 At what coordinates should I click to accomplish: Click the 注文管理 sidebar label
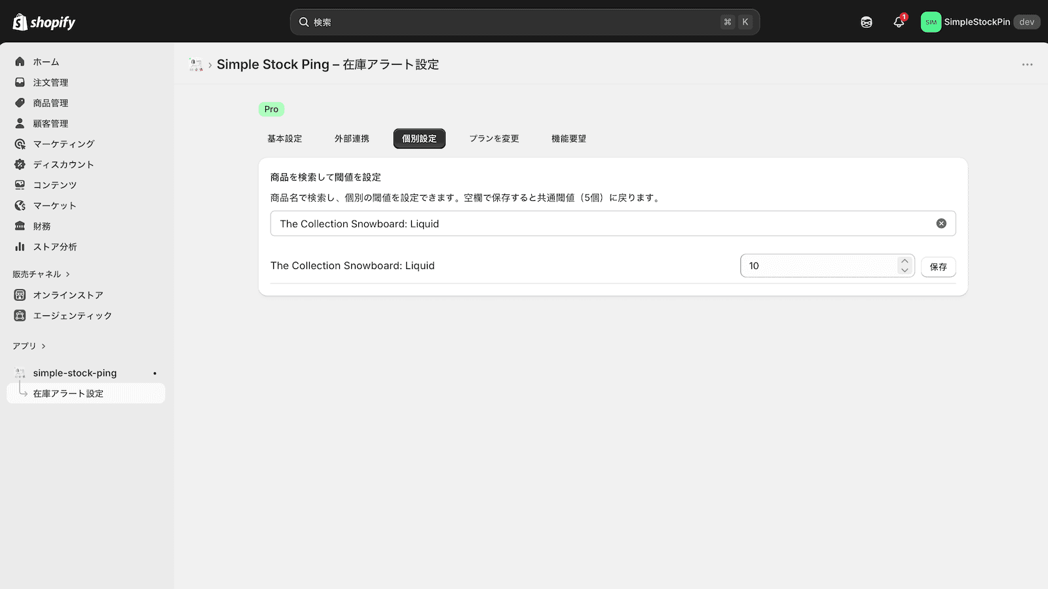(50, 82)
